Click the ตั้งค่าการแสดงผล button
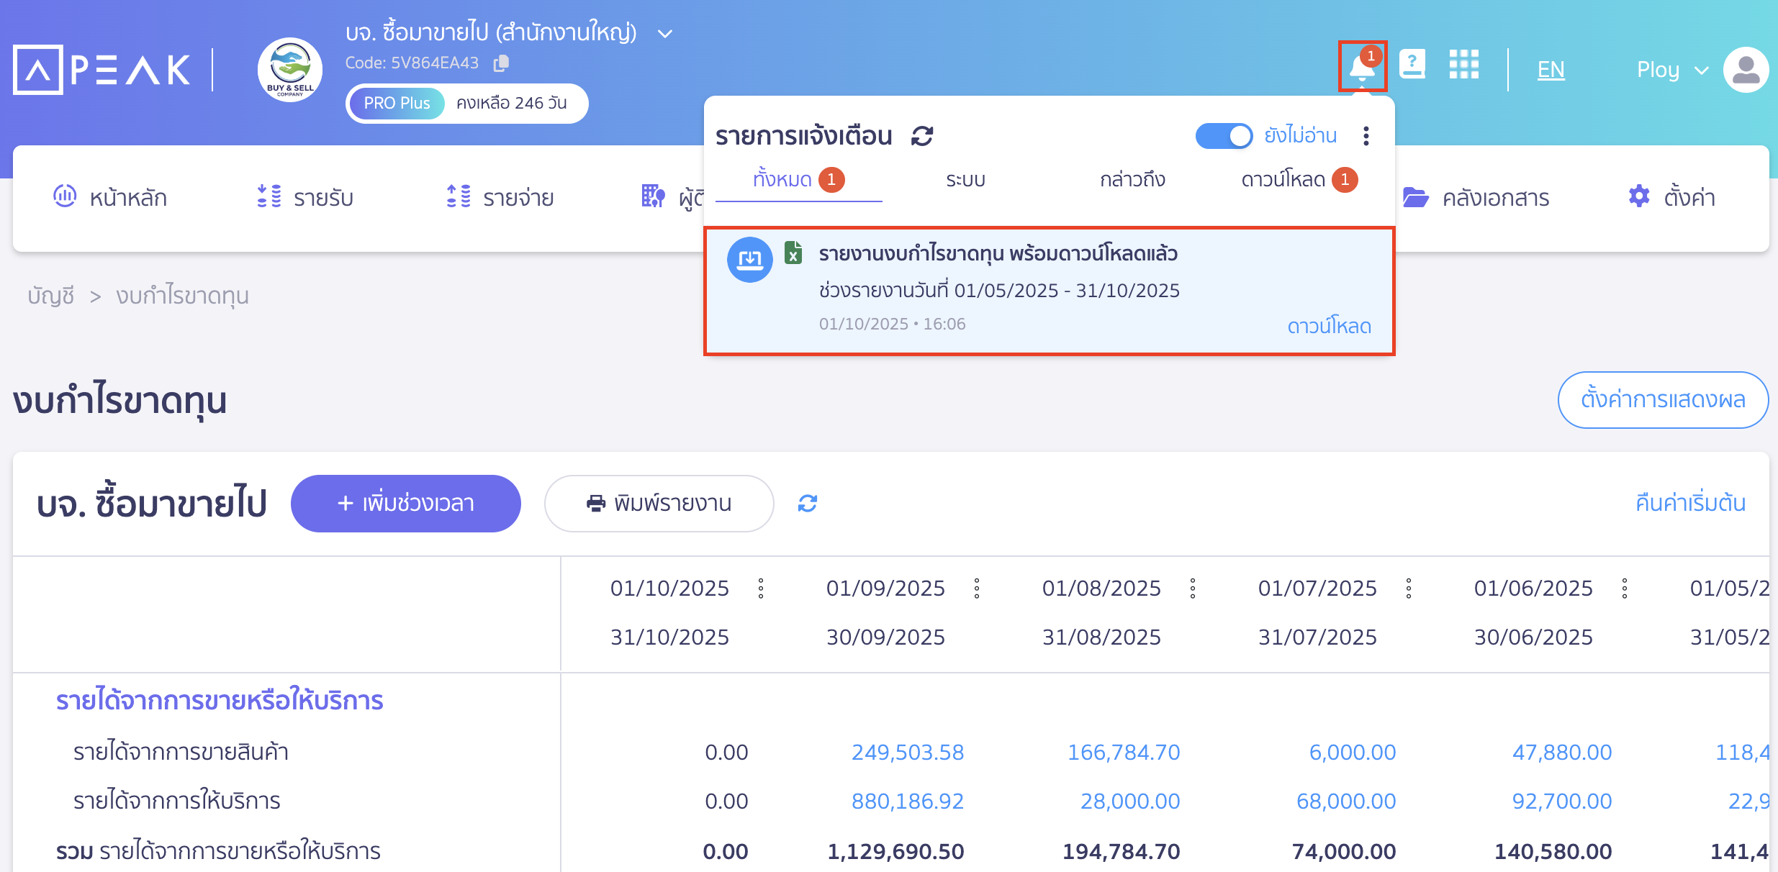Screen dimensions: 1778x872 [1663, 400]
